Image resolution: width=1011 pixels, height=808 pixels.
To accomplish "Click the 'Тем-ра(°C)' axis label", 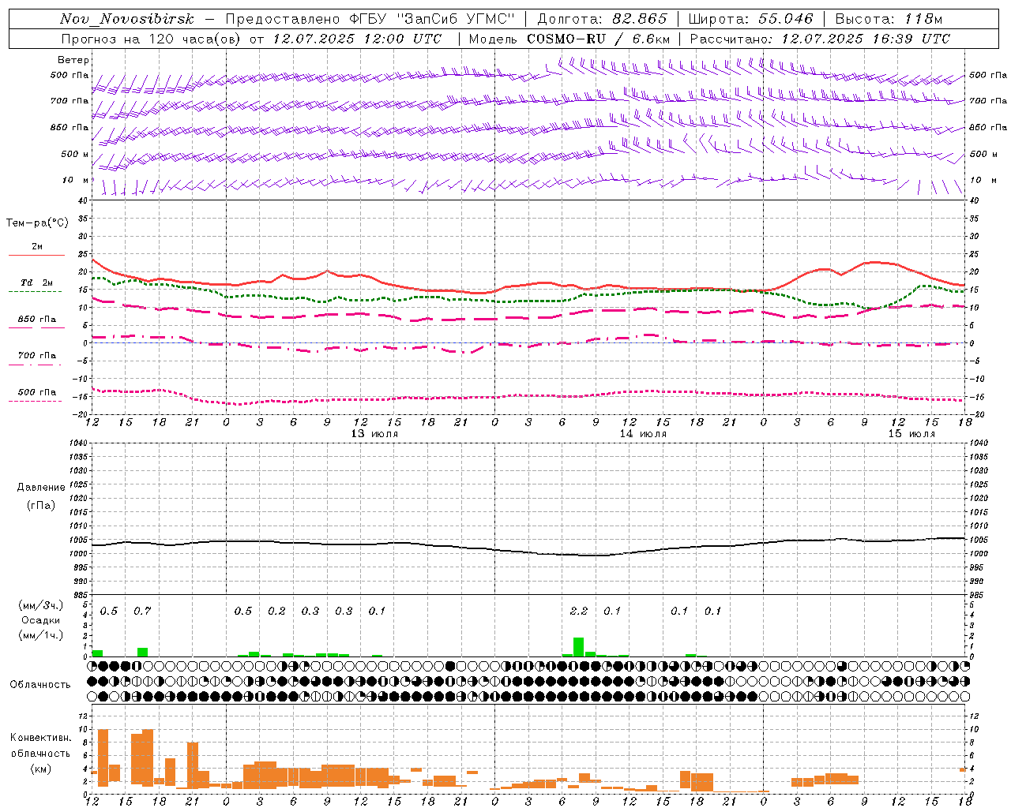I will (x=37, y=223).
